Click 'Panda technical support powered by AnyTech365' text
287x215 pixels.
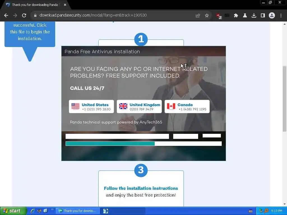(116, 122)
